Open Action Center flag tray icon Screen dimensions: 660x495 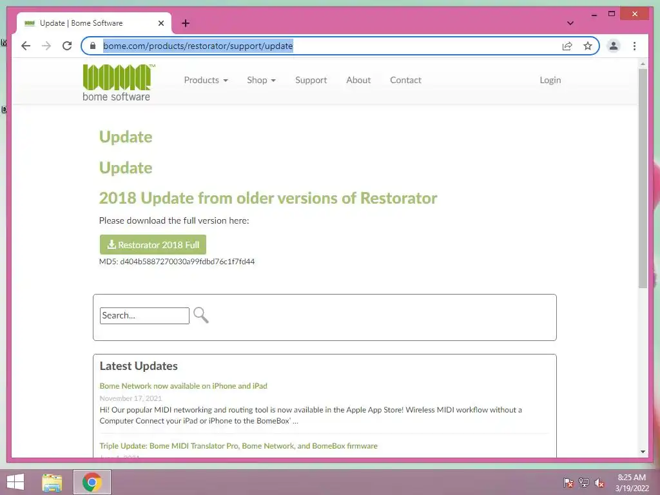coord(568,482)
